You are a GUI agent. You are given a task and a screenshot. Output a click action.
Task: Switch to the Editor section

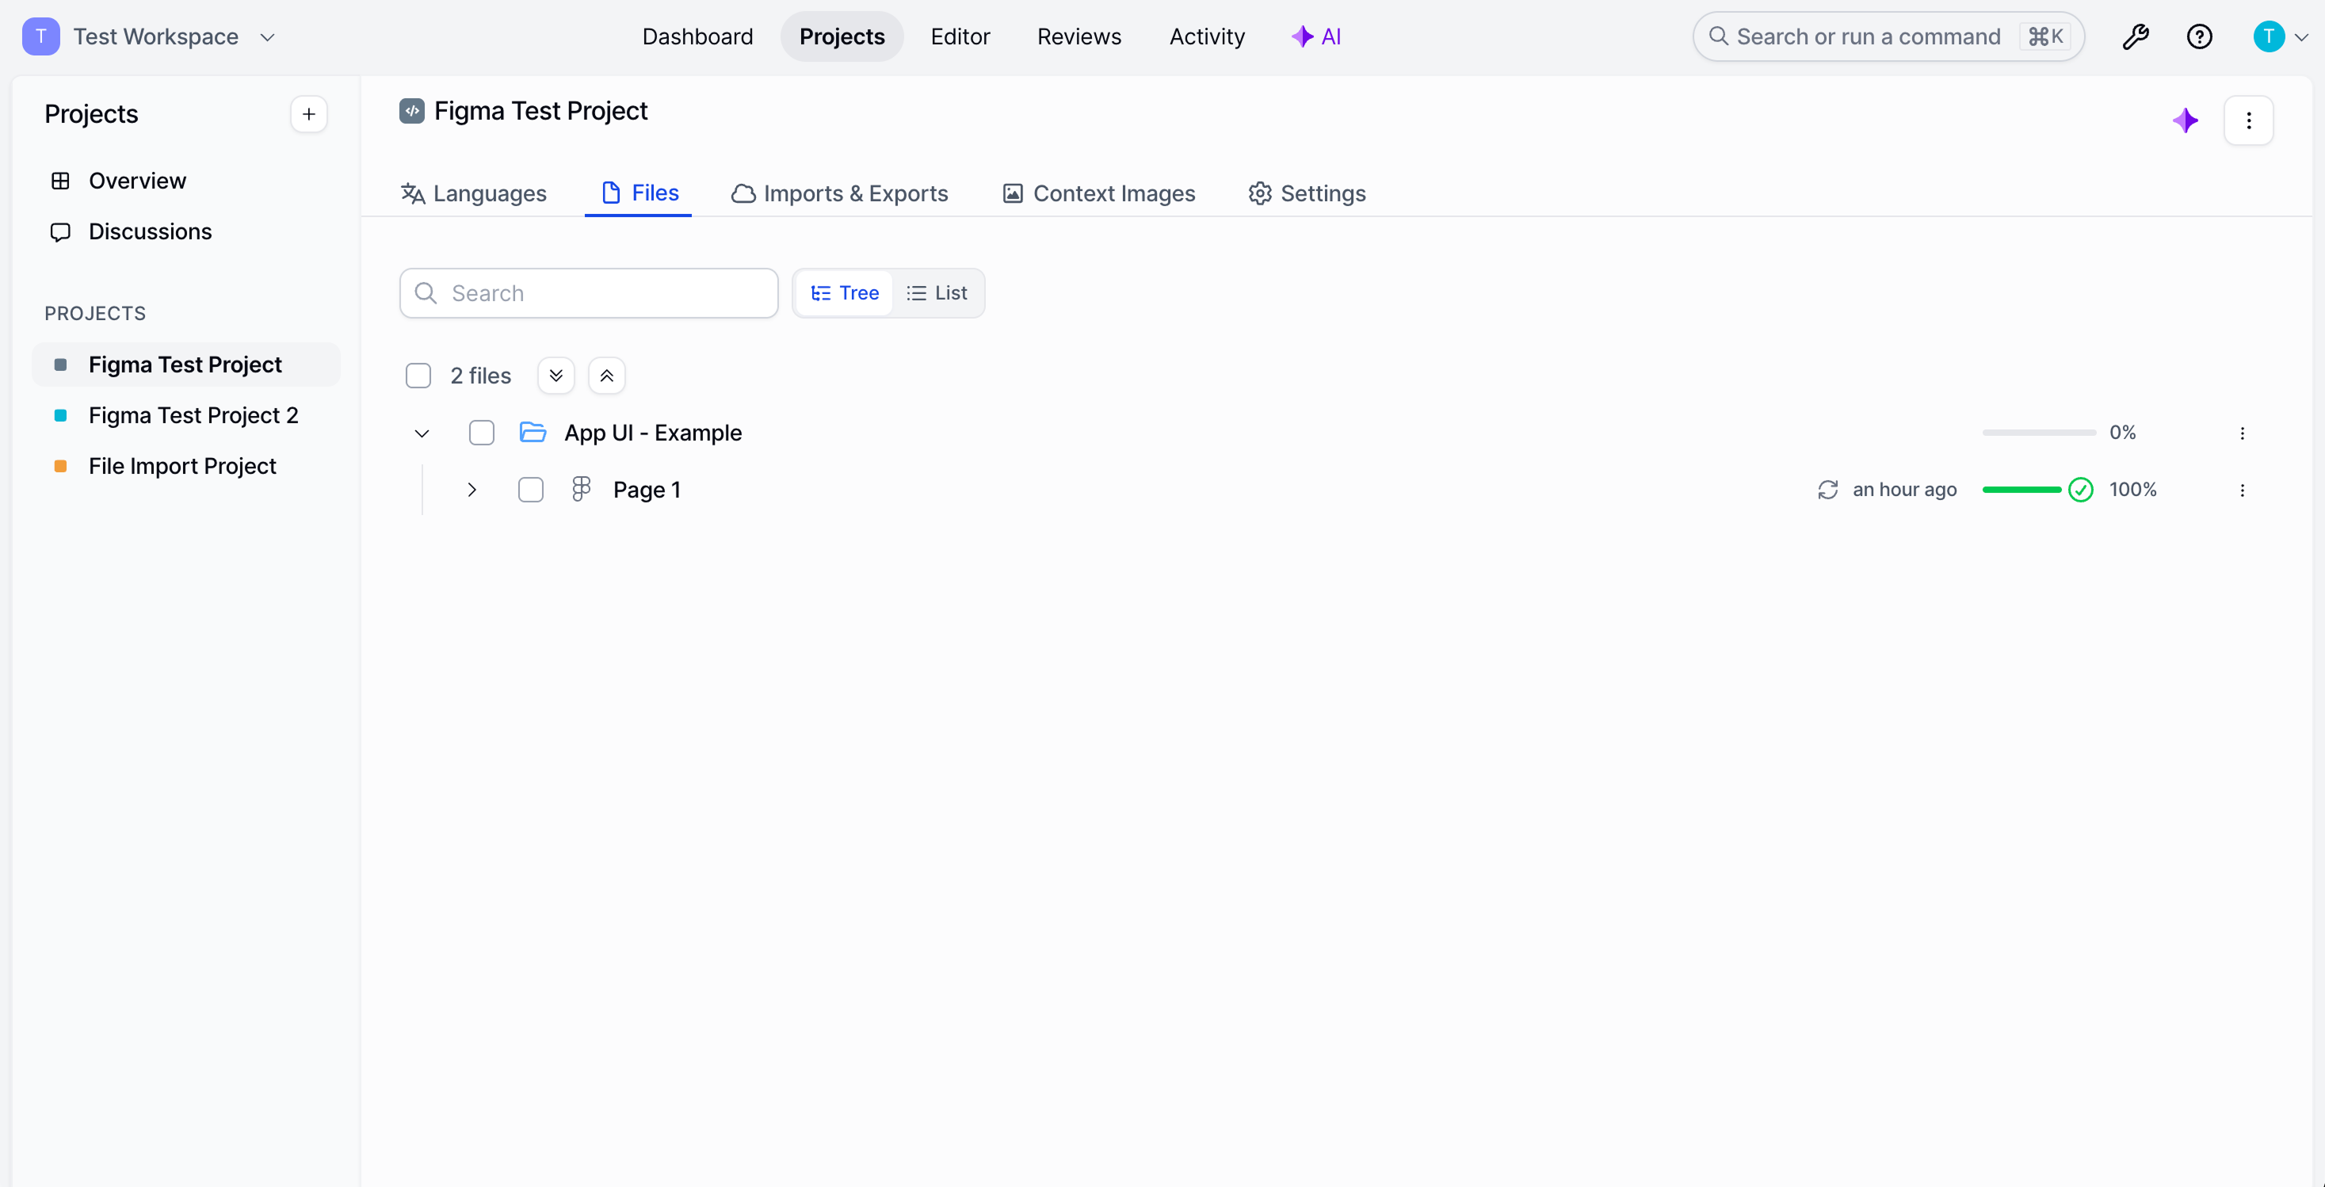coord(960,37)
